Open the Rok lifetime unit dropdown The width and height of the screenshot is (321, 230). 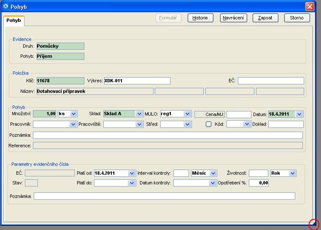pyautogui.click(x=292, y=173)
